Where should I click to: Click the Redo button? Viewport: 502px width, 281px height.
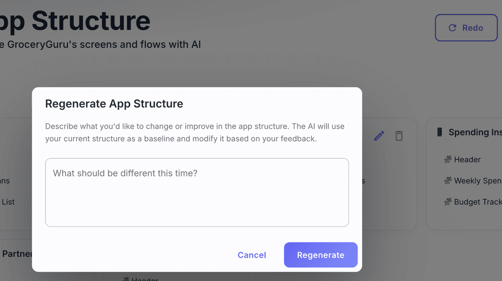click(466, 28)
